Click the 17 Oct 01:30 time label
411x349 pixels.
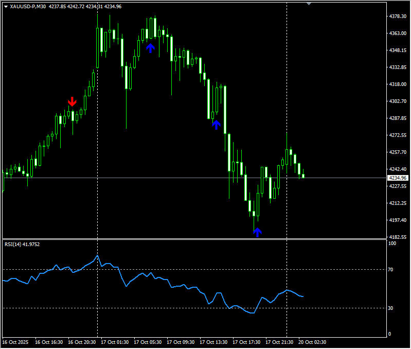114,342
